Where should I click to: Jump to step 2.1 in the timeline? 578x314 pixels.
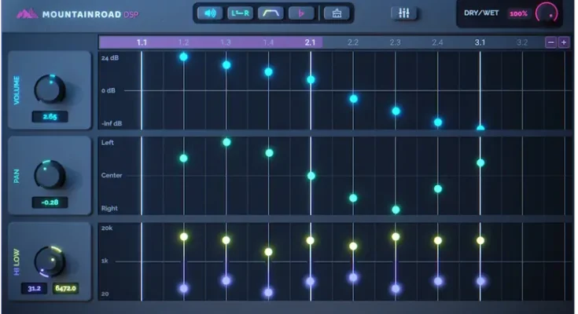coord(310,42)
